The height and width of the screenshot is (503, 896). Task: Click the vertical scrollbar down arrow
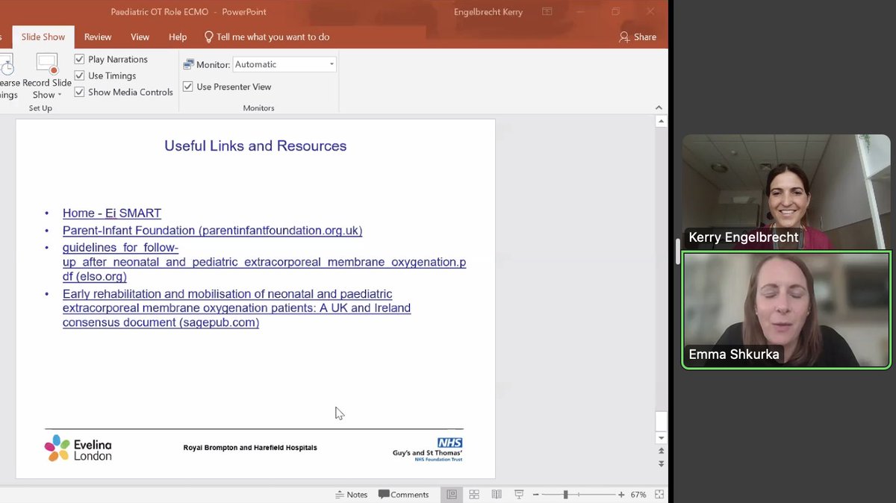(x=661, y=438)
